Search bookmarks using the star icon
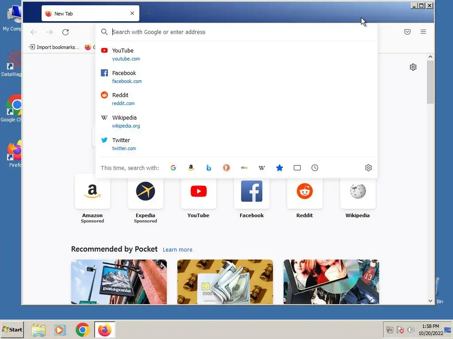 click(x=280, y=168)
